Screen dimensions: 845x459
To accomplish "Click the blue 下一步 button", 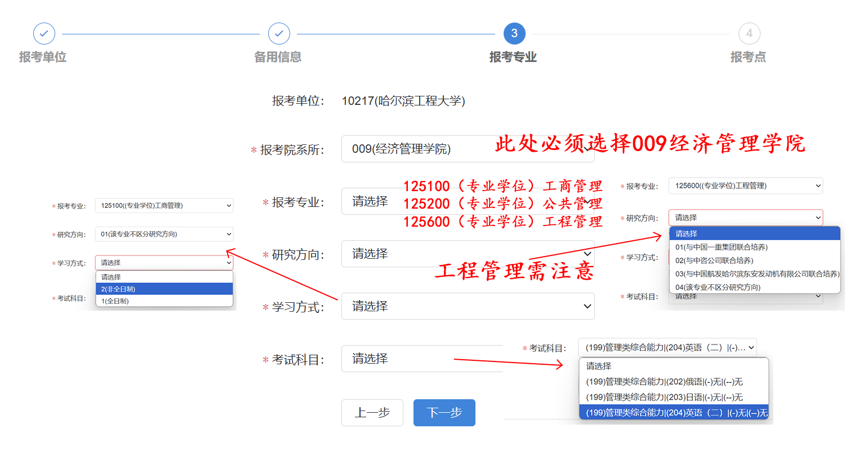I will pos(444,413).
